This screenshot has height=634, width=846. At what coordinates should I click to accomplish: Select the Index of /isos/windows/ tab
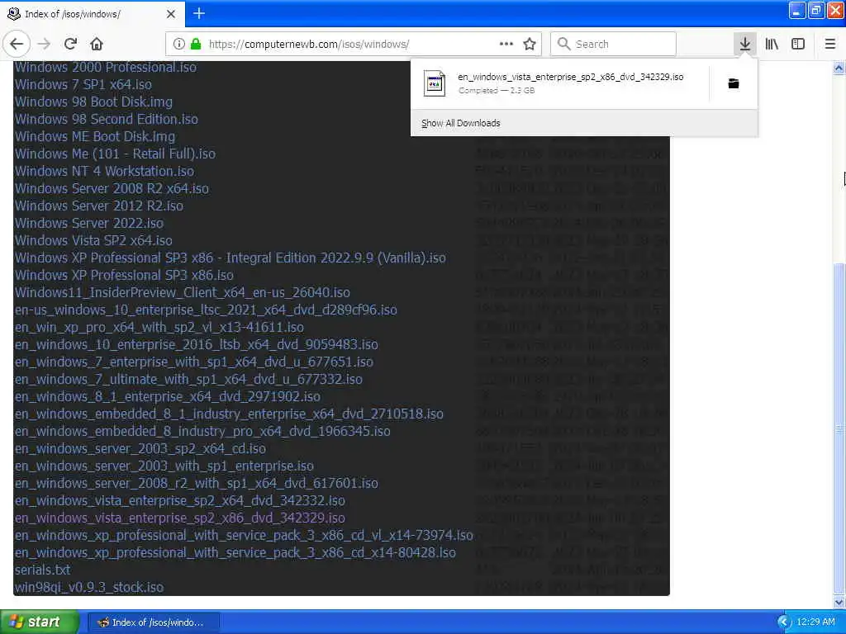point(92,14)
